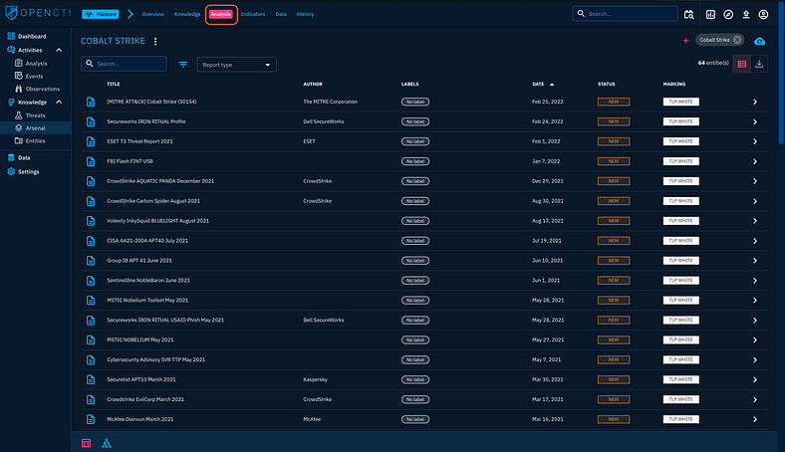The image size is (785, 452).
Task: Click No label chip on MSTIC NOBELIUM row
Action: point(415,339)
